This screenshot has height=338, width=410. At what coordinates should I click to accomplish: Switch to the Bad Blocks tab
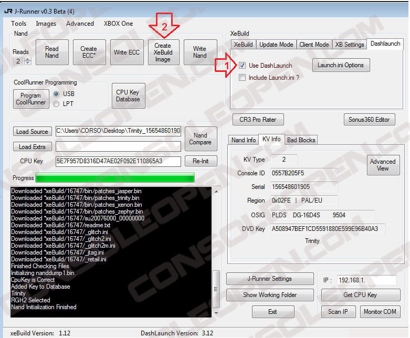301,140
